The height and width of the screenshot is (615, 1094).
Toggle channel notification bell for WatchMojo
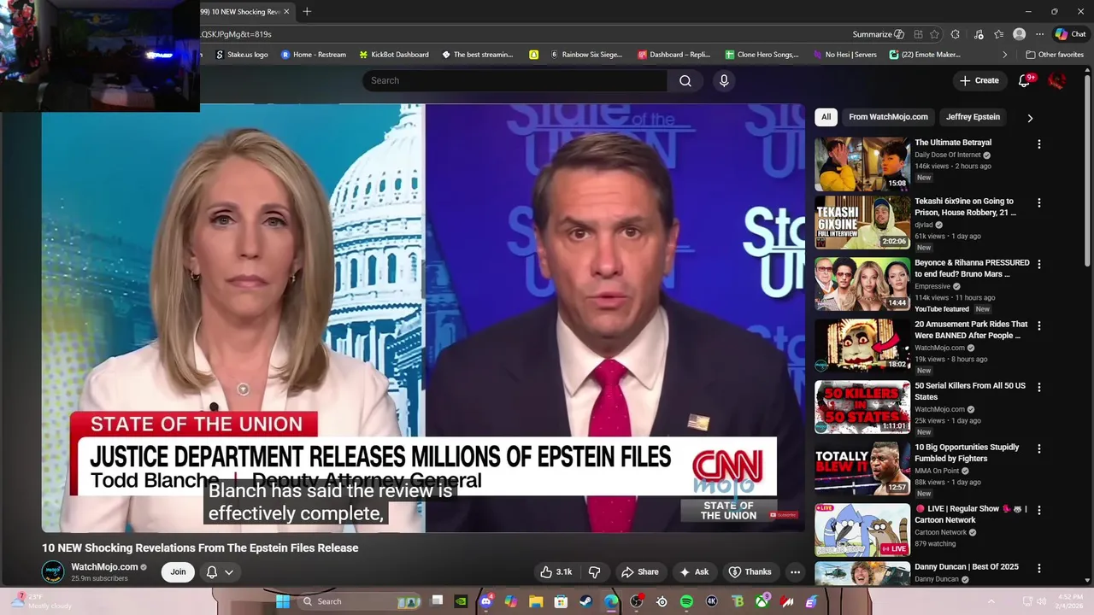point(212,572)
